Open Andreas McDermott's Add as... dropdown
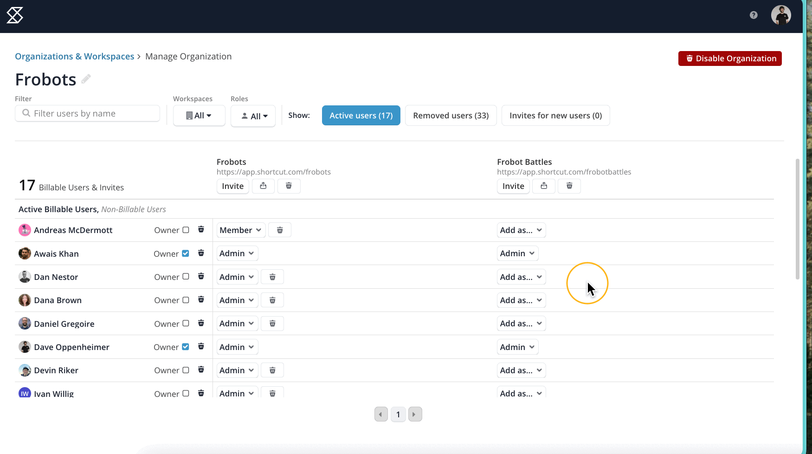The height and width of the screenshot is (454, 812). pos(521,230)
